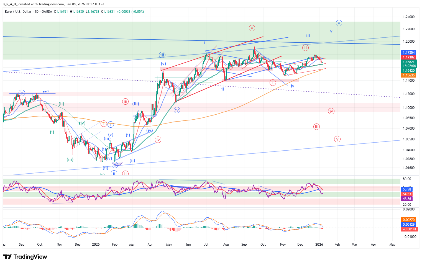Click the red 1.17302 price tag
Image resolution: width=422 pixels, height=265 pixels.
click(x=408, y=57)
